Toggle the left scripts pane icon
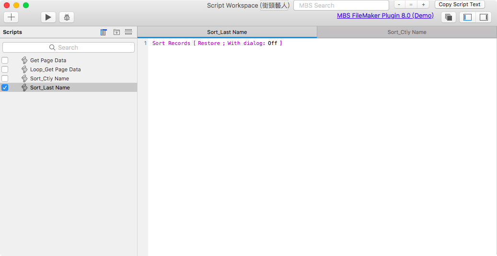497x256 pixels. (467, 17)
